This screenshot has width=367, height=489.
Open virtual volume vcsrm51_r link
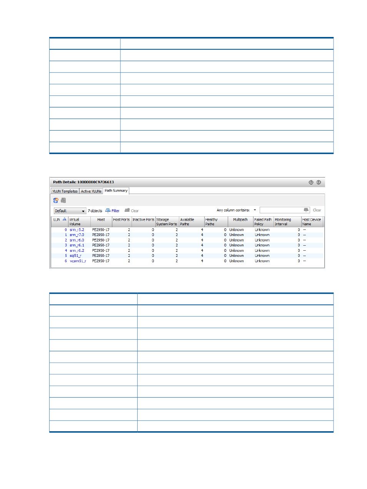(x=78, y=261)
